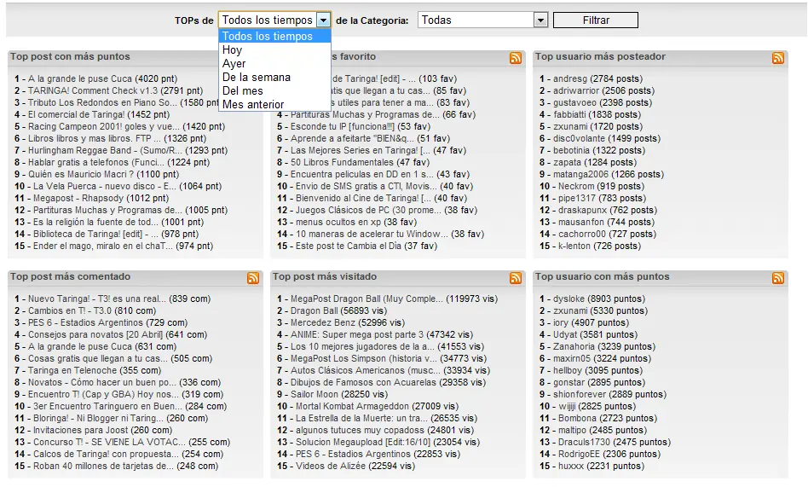View user dysloke (8903 puntos)
Viewport: 808px width, 487px height.
click(x=568, y=299)
